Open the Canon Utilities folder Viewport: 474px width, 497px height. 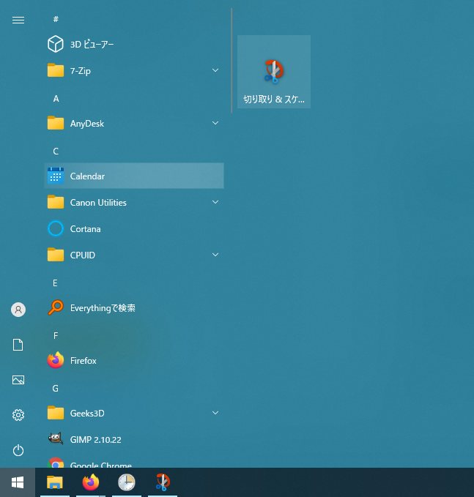point(134,202)
